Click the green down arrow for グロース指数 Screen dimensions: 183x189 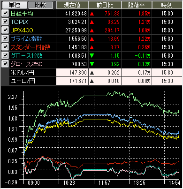point(92,56)
